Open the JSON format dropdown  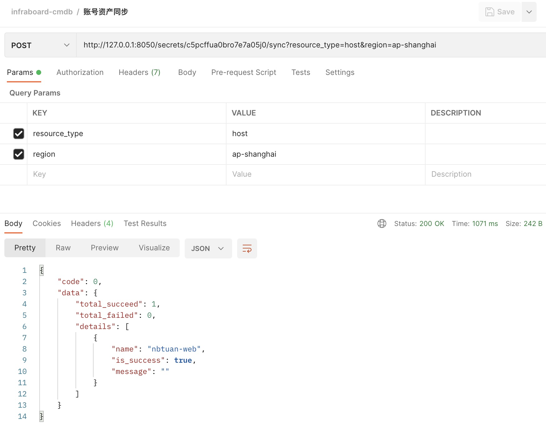[x=208, y=248]
